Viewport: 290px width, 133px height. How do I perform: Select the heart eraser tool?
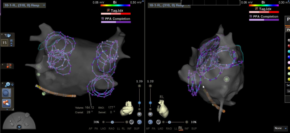6,103
